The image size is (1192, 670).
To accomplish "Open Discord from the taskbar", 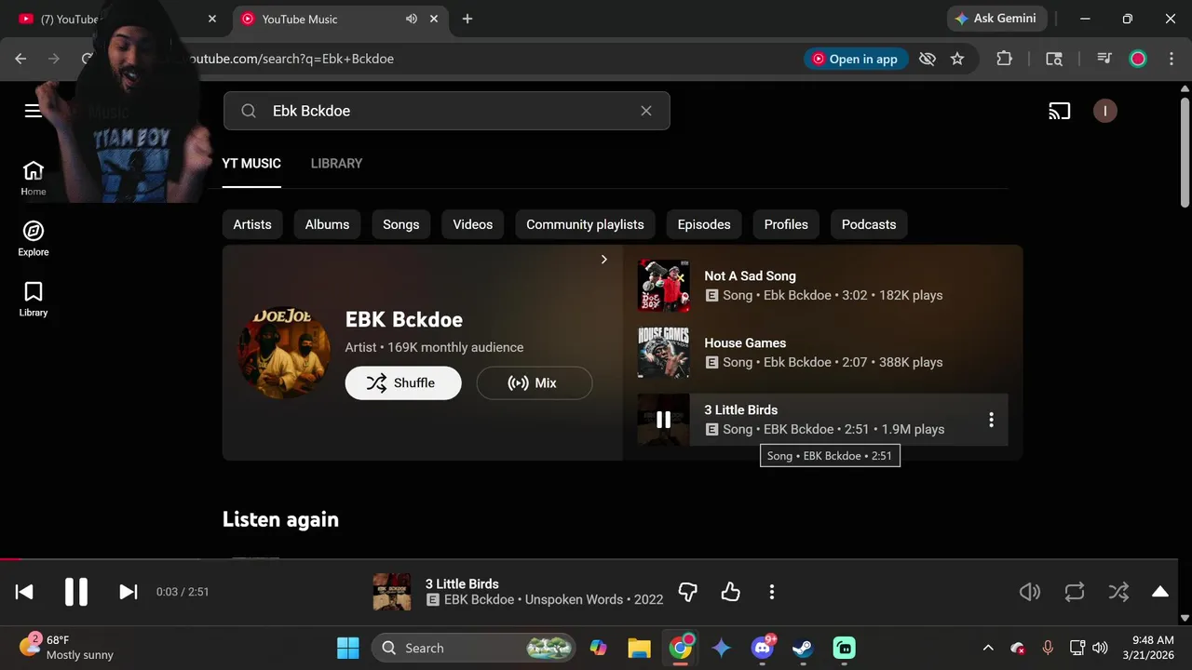I will [x=763, y=648].
